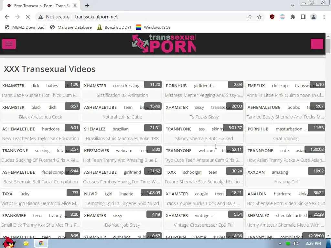Viewport: 331px width, 248px height.
Task: Open a new browser tab
Action: (x=87, y=6)
